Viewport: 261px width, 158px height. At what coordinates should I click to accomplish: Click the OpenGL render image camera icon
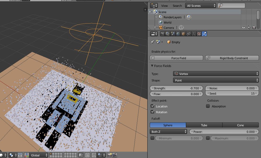[x=109, y=155]
